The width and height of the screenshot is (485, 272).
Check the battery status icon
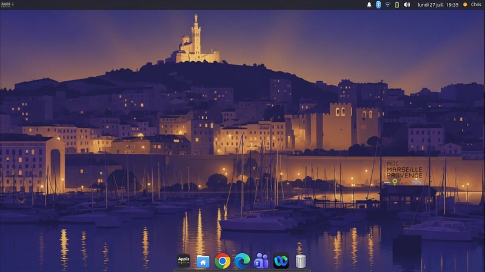point(397,5)
